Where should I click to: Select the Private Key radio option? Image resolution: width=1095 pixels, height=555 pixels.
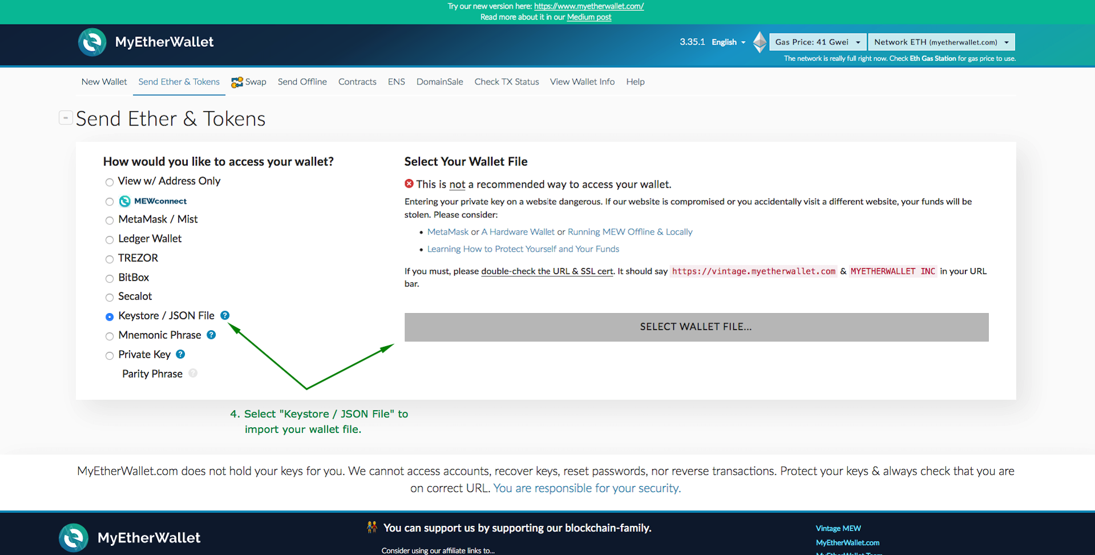click(x=110, y=356)
